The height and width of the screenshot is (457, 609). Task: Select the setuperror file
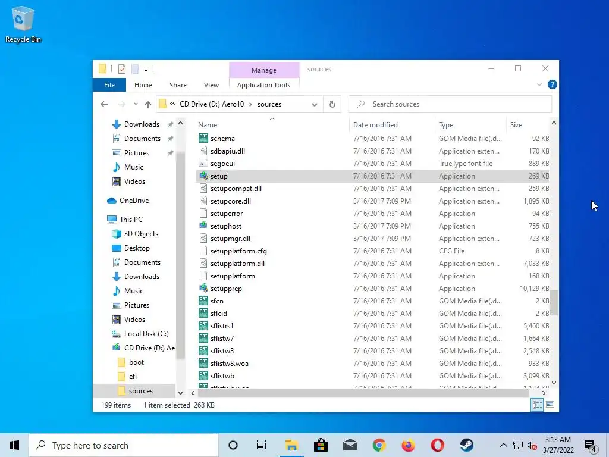[227, 214]
